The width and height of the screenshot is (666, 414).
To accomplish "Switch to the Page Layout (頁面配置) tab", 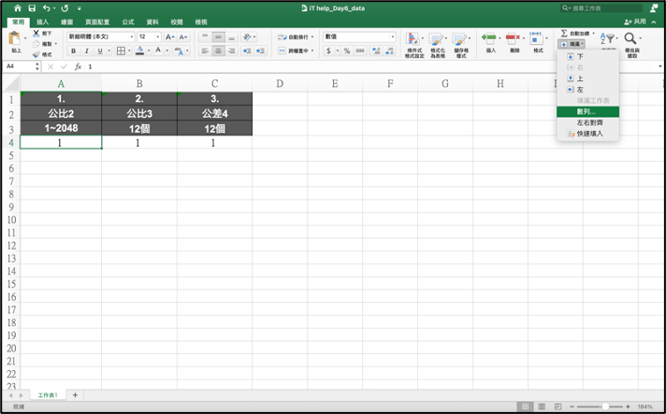I will pyautogui.click(x=97, y=22).
